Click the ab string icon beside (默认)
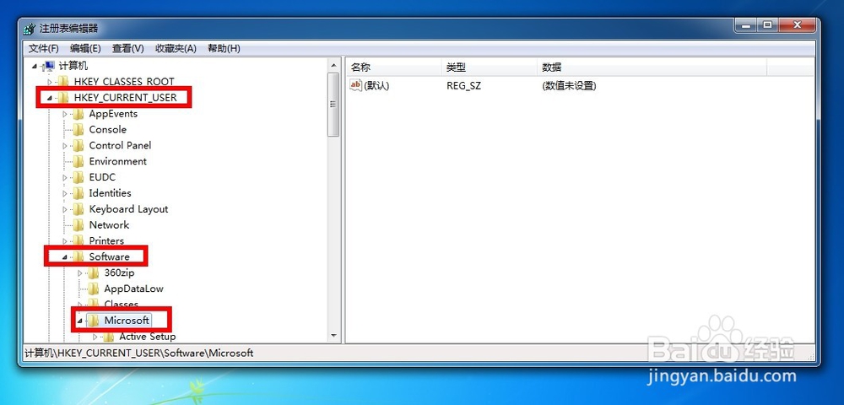This screenshot has height=405, width=844. point(356,85)
